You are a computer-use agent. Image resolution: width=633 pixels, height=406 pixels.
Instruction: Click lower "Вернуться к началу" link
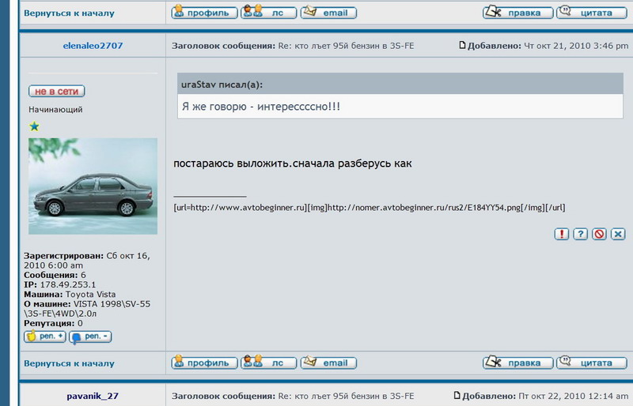(69, 363)
